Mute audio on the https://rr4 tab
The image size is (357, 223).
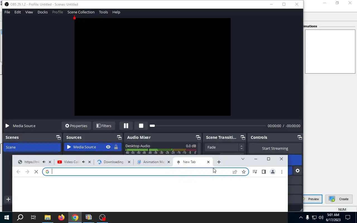click(x=44, y=162)
